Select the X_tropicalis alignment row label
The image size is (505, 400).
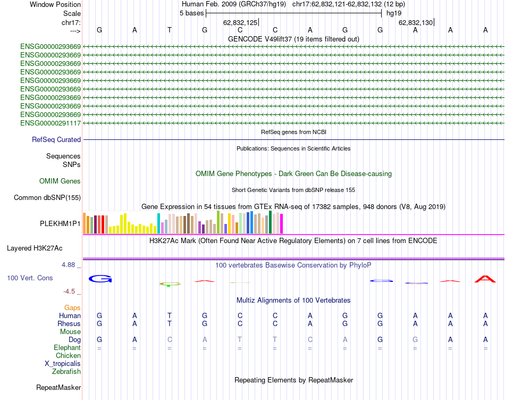coord(63,364)
